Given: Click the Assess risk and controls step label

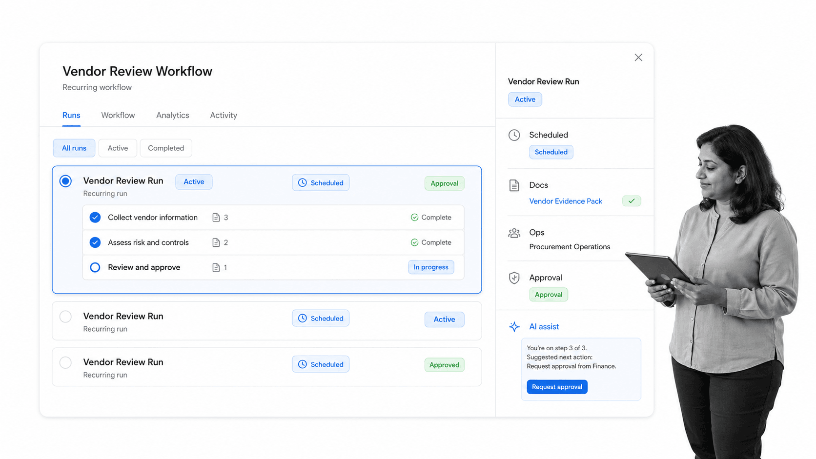Looking at the screenshot, I should pos(148,242).
